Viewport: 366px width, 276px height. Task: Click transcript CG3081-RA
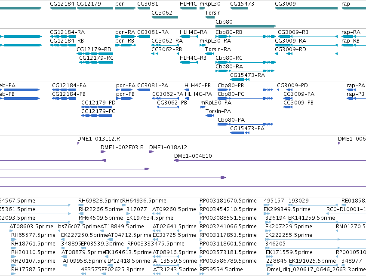153,32
